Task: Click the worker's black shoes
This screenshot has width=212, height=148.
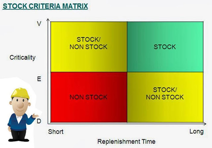Action: (x=19, y=140)
